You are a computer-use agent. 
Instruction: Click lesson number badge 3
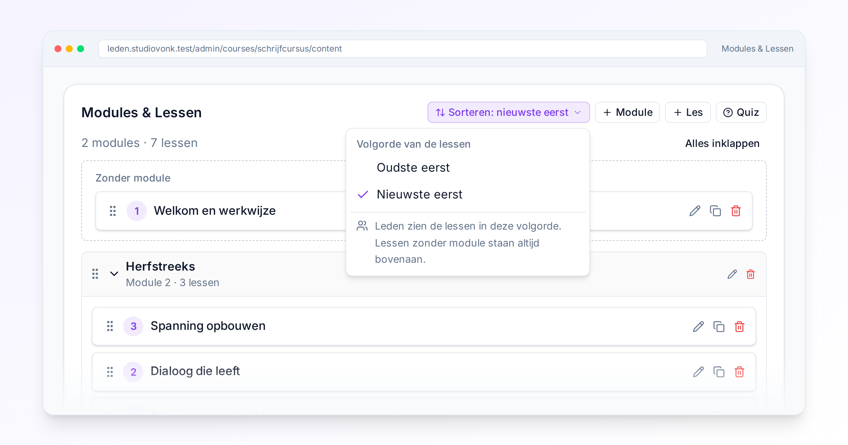(x=133, y=326)
